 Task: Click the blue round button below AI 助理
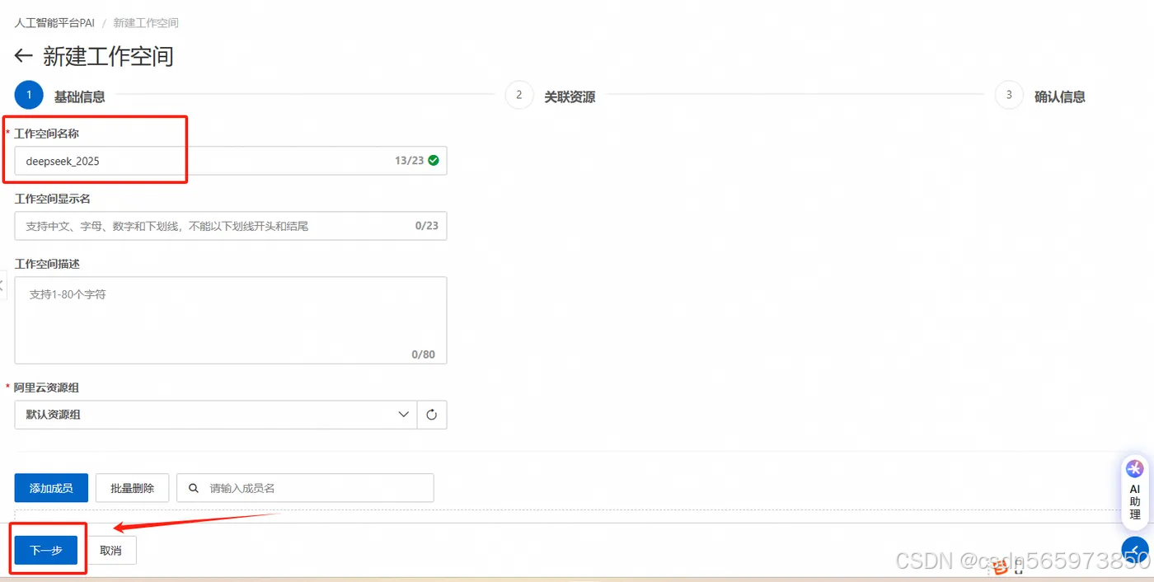1135,550
